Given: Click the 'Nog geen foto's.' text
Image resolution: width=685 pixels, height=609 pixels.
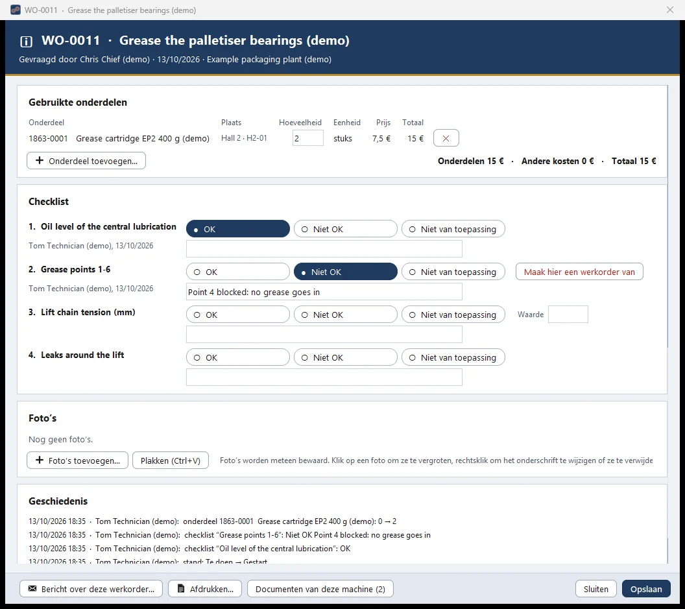Looking at the screenshot, I should click(61, 440).
